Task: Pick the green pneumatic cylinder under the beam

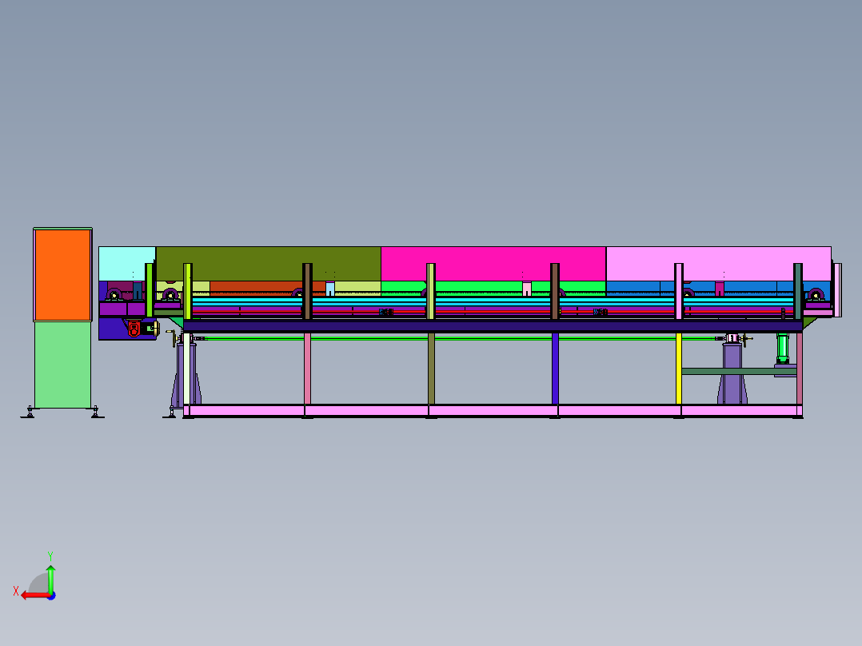Action: [x=782, y=348]
